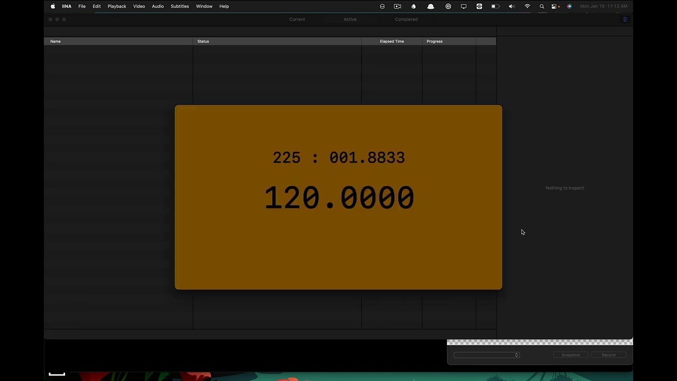Click the Spotlight search icon
Viewport: 677px width, 381px height.
point(542,6)
